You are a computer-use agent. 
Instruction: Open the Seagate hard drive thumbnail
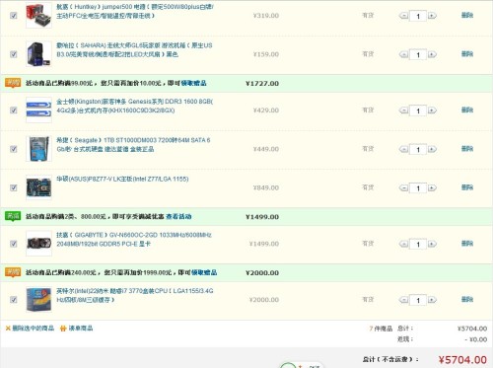pos(38,149)
